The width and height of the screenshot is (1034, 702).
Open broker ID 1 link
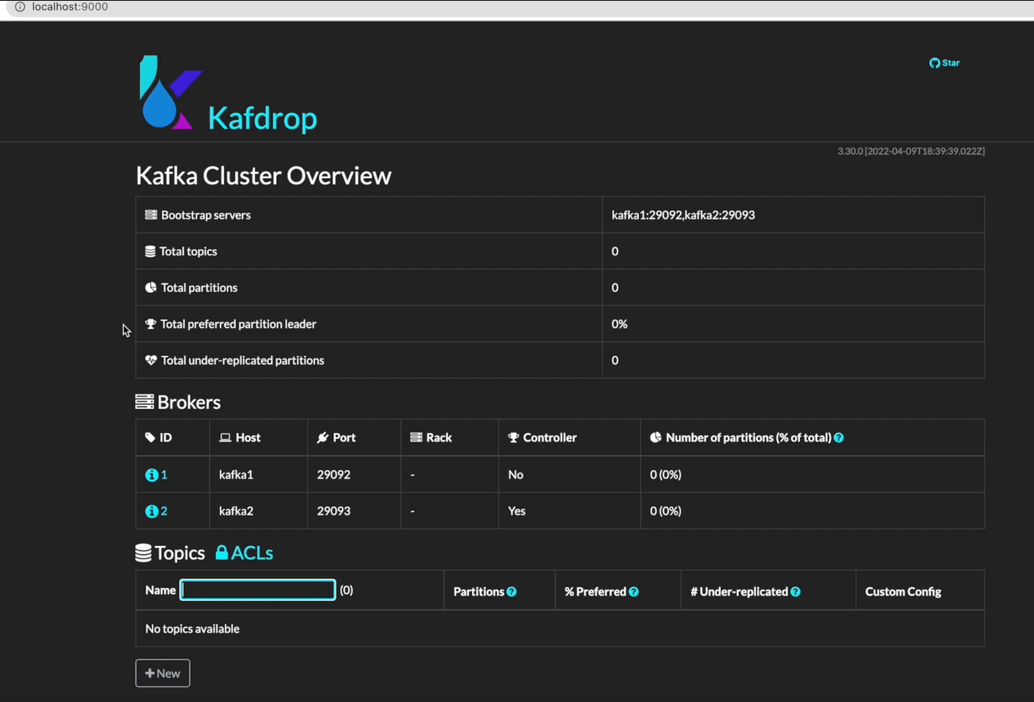pyautogui.click(x=164, y=475)
